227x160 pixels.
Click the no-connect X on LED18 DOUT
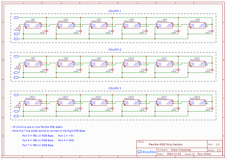[207, 104]
